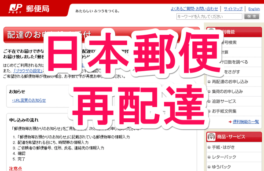Screen dimensions: 264x171
Task: Click step 5 完了 text
Action: 22,159
